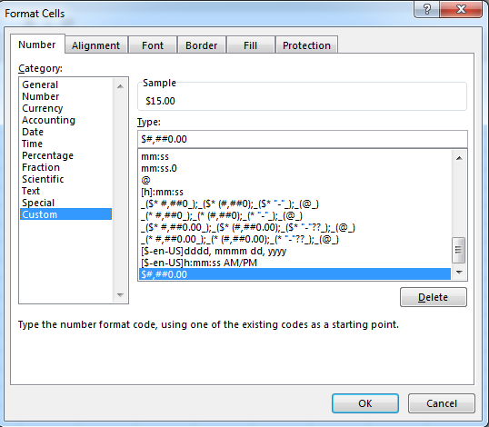Click the down arrow of Category list scrollbar
The image size is (489, 427).
pyautogui.click(x=120, y=294)
